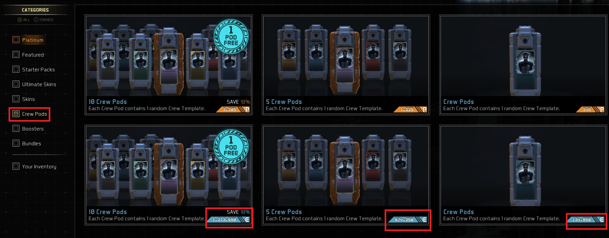Check the Featured category box
609x238 pixels.
(x=16, y=55)
